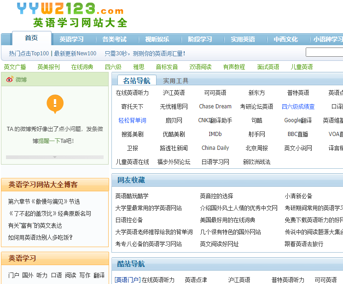Open the 寄托天下 link
Screen dimensions: 343x284
coord(132,106)
